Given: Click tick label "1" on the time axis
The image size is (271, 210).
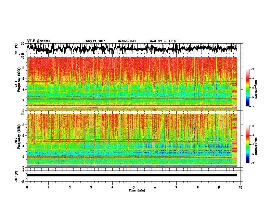Looking at the screenshot, I should (x=48, y=187).
